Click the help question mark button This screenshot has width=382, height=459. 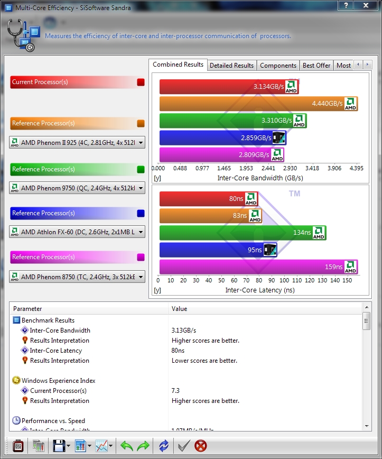coord(346,5)
